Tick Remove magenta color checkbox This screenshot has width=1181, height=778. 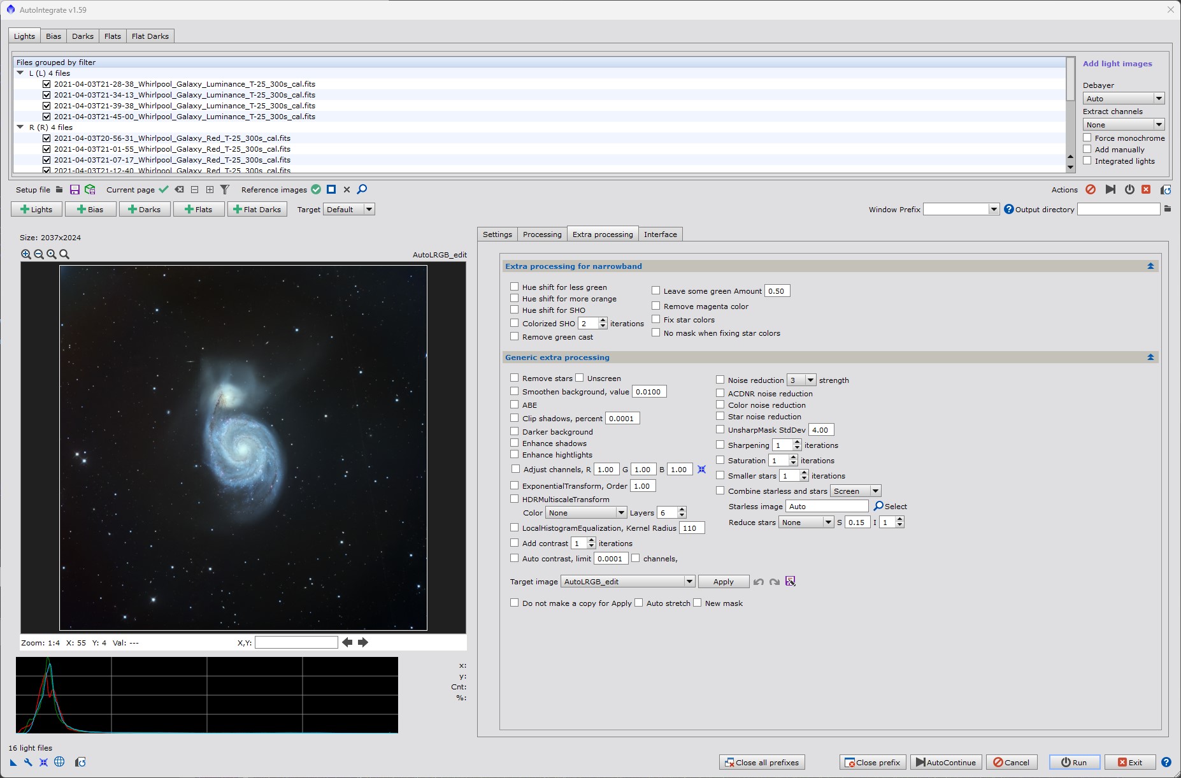tap(655, 306)
